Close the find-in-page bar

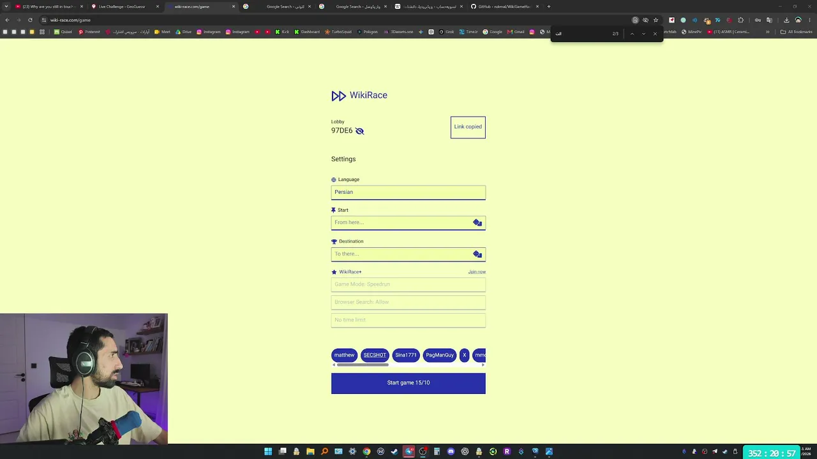pos(655,33)
